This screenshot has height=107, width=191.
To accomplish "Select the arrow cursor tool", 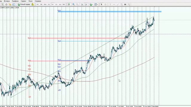I will point(101,4).
